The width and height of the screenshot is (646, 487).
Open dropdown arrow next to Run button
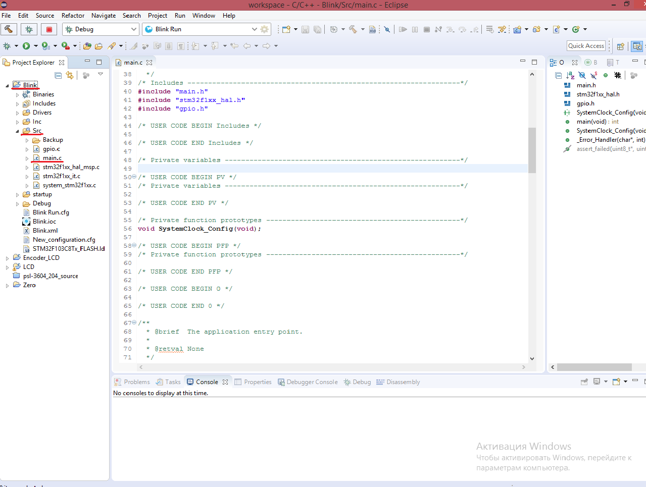pos(36,46)
